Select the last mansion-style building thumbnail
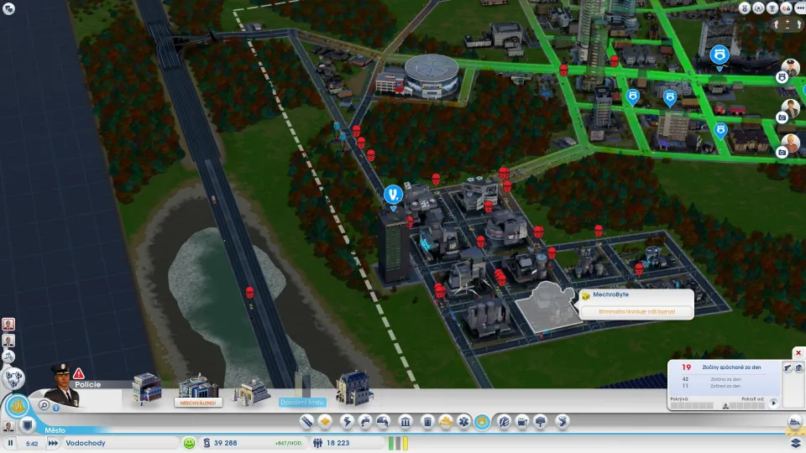This screenshot has width=806, height=453. point(354,388)
